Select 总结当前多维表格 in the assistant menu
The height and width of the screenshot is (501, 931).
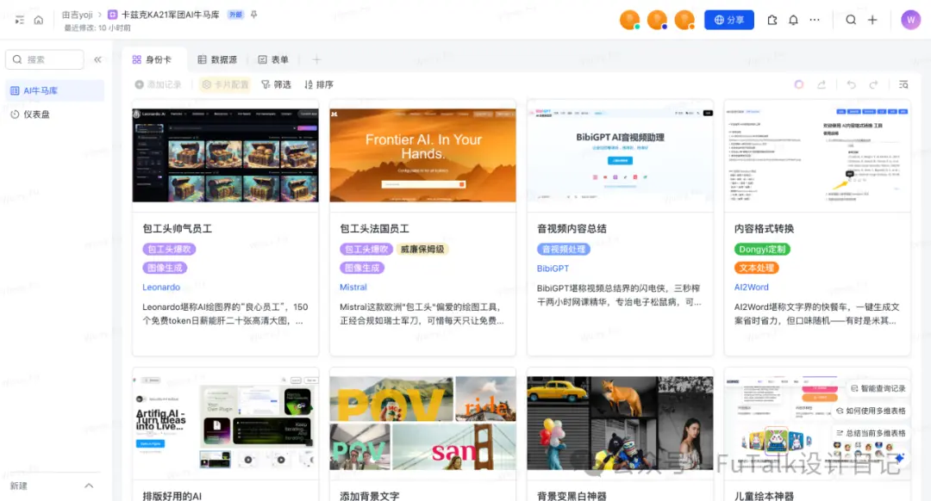point(871,433)
